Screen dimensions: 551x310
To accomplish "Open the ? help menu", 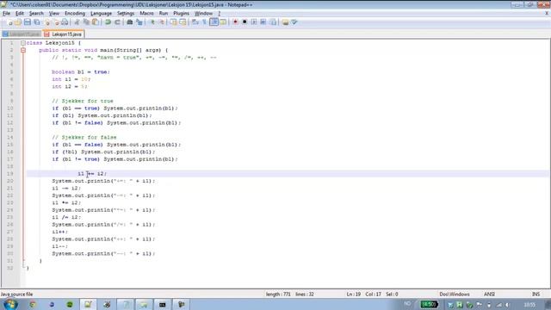I will 220,14.
